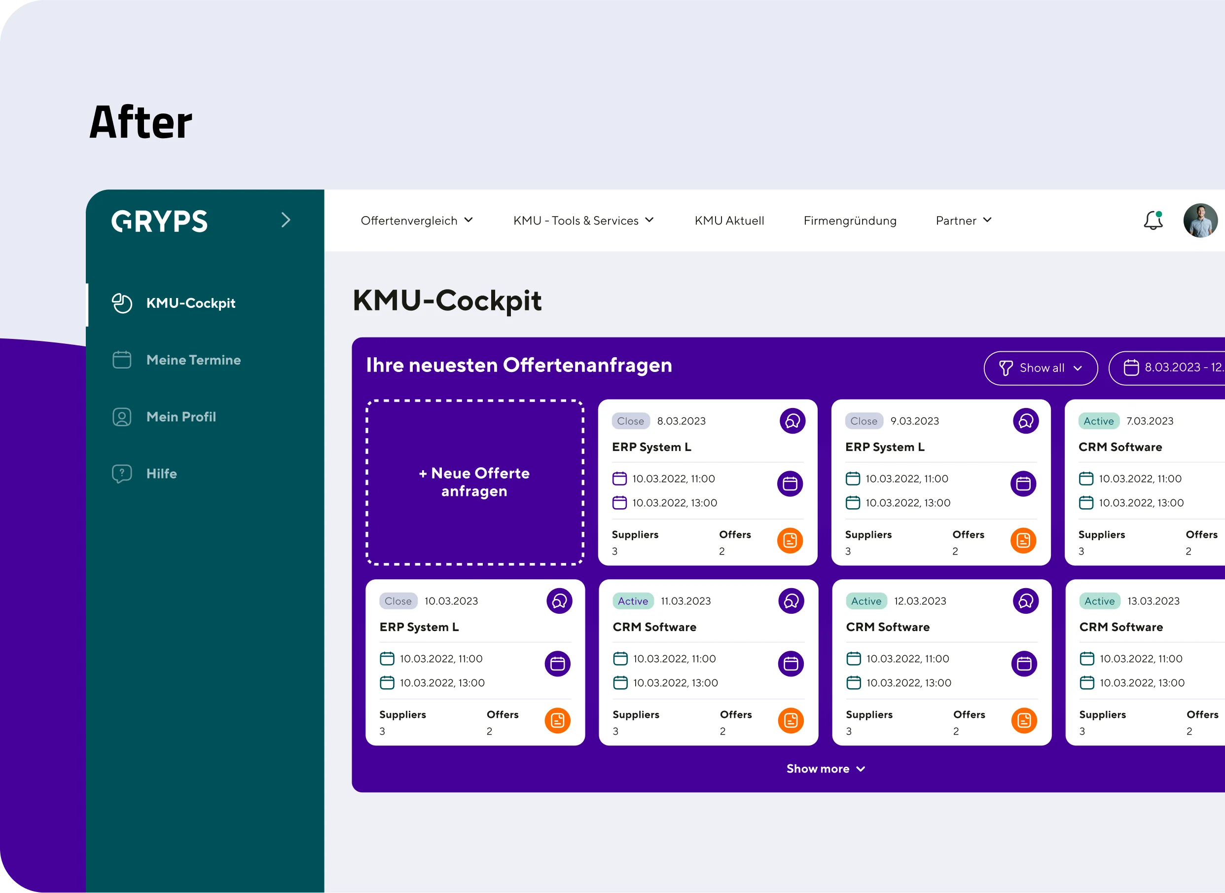Expand KMU - Tools & Services dropdown
Viewport: 1225px width, 893px height.
point(583,221)
